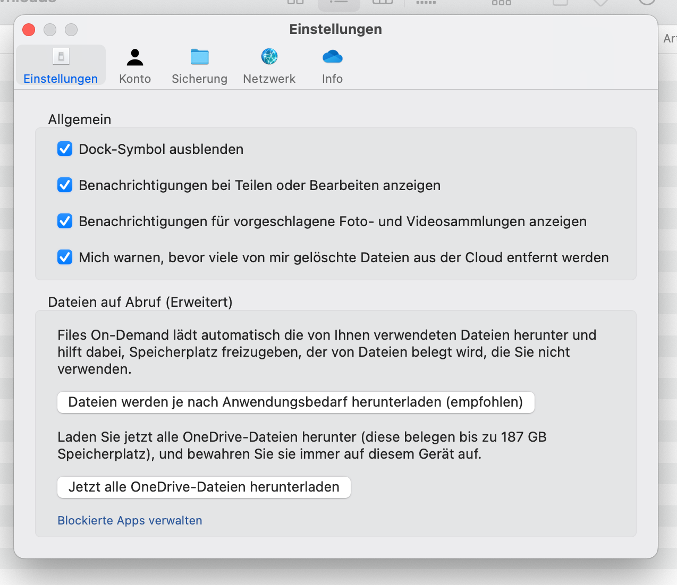Switch to the Info tab label
Viewport: 677px width, 585px height.
click(x=332, y=79)
